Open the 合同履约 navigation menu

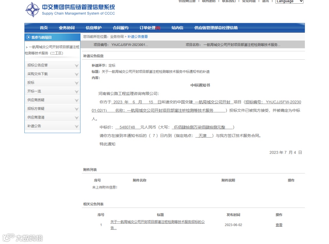(120, 28)
